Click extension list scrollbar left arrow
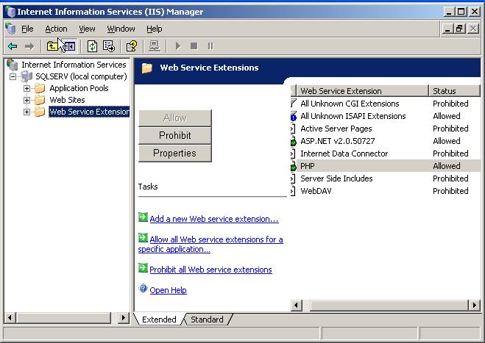Viewport: 485px width, 343px height. 297,306
